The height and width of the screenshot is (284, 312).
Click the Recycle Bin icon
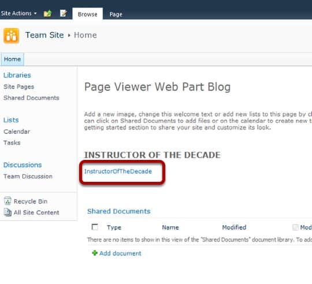(8, 201)
